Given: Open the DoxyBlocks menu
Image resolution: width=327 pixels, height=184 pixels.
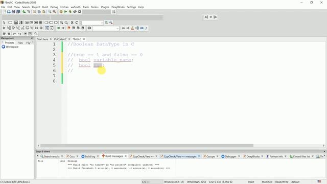Looking at the screenshot, I should 118,7.
